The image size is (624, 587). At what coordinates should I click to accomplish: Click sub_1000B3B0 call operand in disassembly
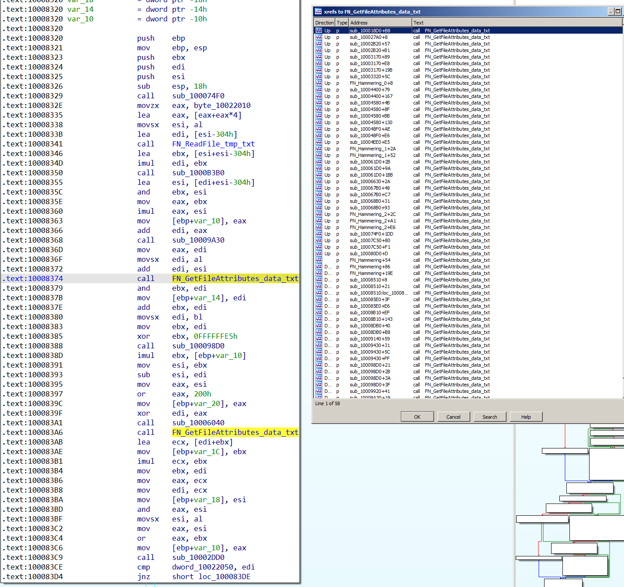pyautogui.click(x=198, y=173)
